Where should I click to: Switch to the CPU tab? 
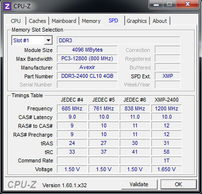tap(16, 21)
